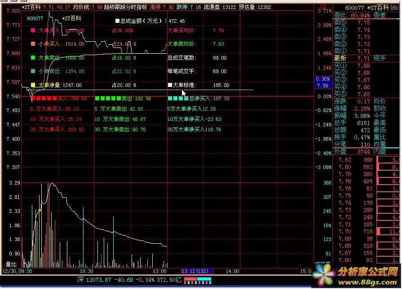Click the 10万大单净买入-23.63 line
The height and width of the screenshot is (289, 402).
pos(194,119)
